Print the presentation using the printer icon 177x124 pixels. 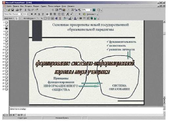coord(17,10)
